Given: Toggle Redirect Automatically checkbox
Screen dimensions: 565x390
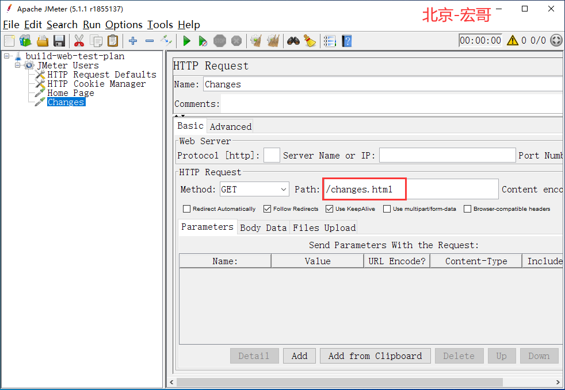Looking at the screenshot, I should point(186,208).
